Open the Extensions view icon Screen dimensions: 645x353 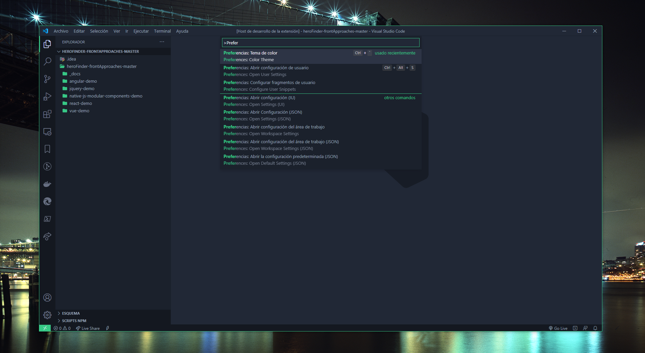point(47,114)
